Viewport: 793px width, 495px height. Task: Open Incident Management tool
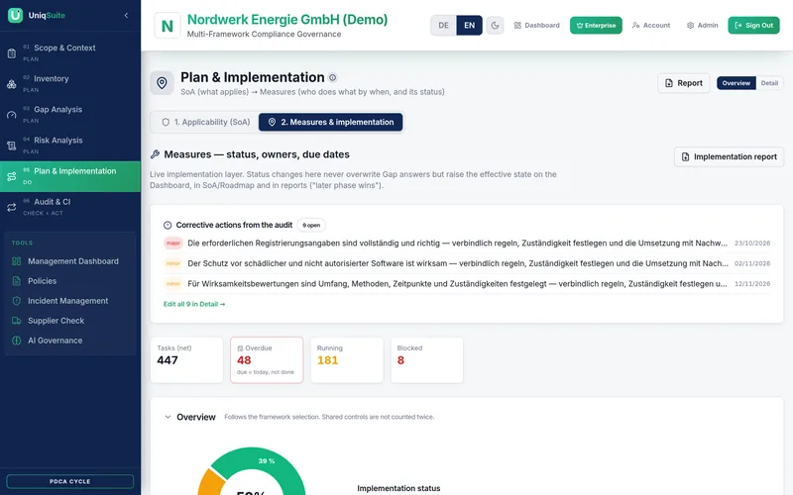click(70, 301)
